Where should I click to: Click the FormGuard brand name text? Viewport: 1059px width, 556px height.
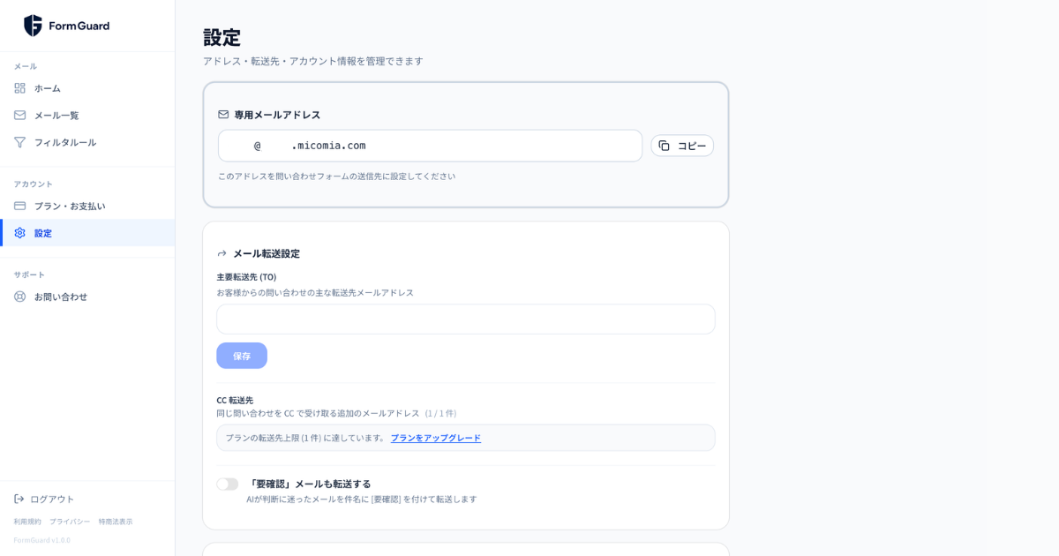[79, 26]
